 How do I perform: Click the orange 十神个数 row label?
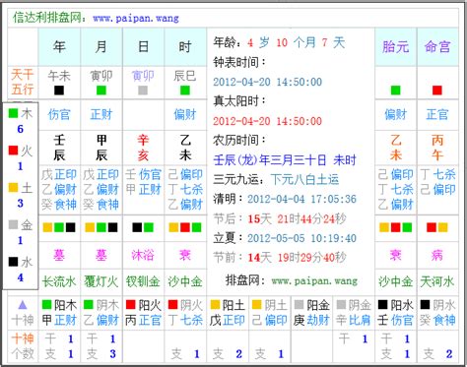coord(23,346)
